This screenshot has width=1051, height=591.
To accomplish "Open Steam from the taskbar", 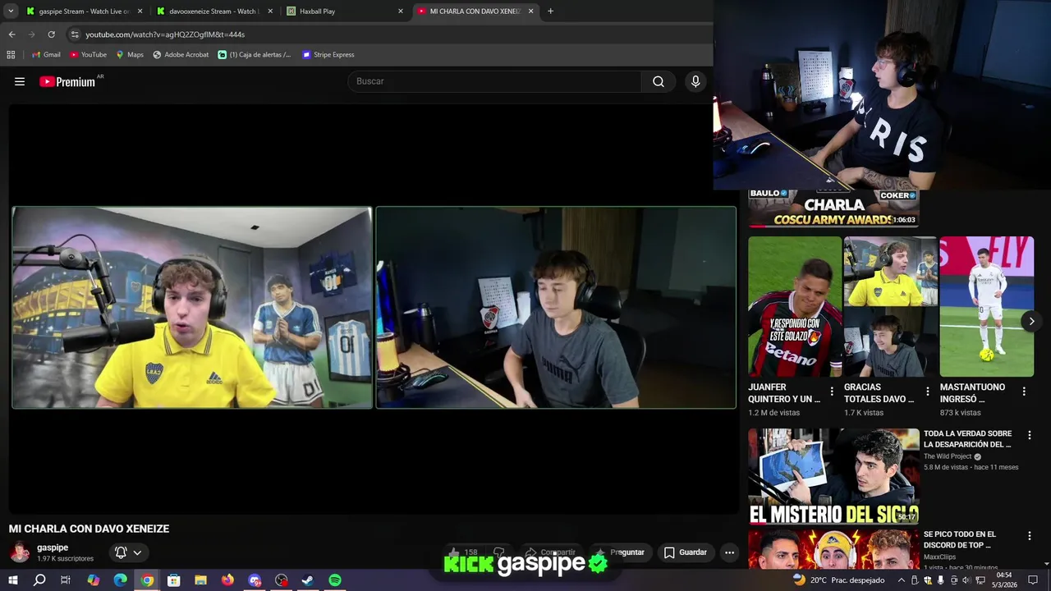I will pyautogui.click(x=308, y=580).
